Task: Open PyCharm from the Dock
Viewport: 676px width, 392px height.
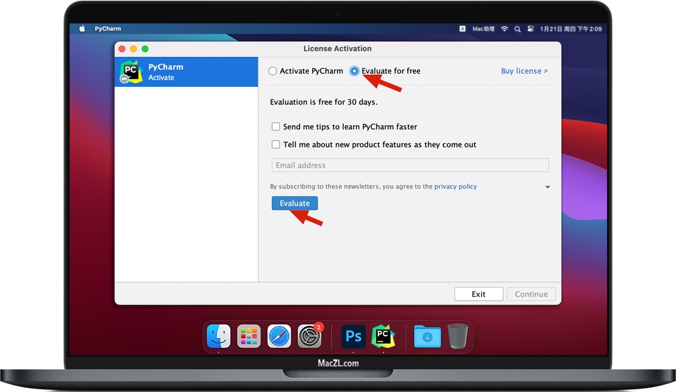Action: click(x=384, y=336)
